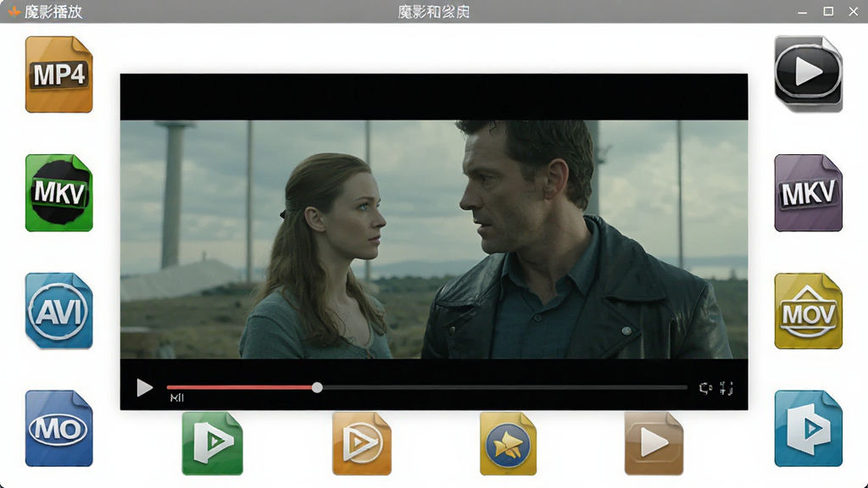This screenshot has width=868, height=488.
Task: Play the video with the play button
Action: pos(144,388)
